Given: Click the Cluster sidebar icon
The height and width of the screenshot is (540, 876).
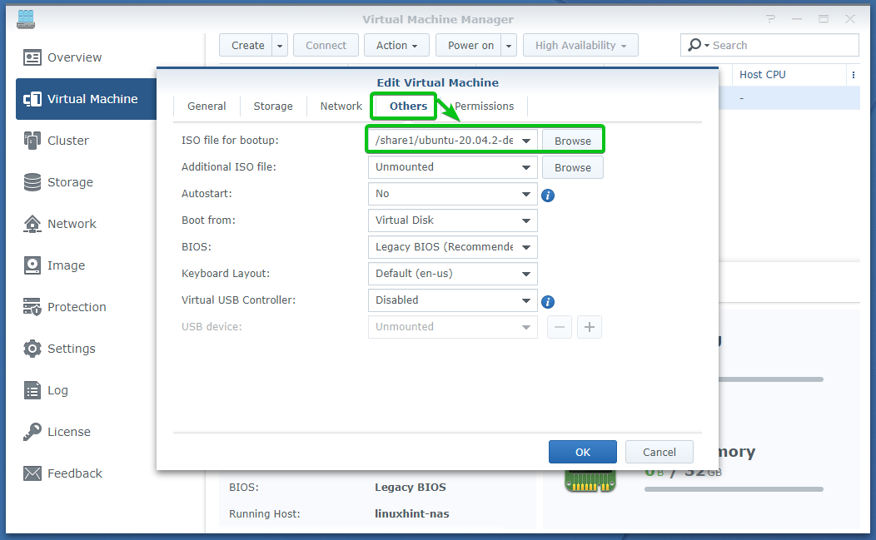Looking at the screenshot, I should (32, 141).
